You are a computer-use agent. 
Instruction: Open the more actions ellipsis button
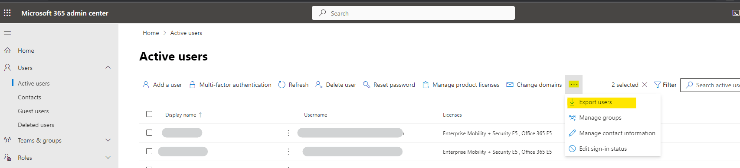click(x=573, y=85)
